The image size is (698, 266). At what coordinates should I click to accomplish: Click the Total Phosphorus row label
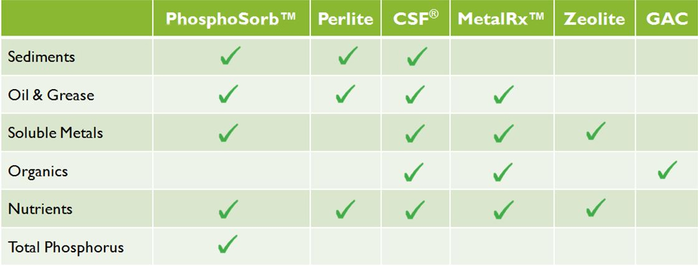[65, 247]
